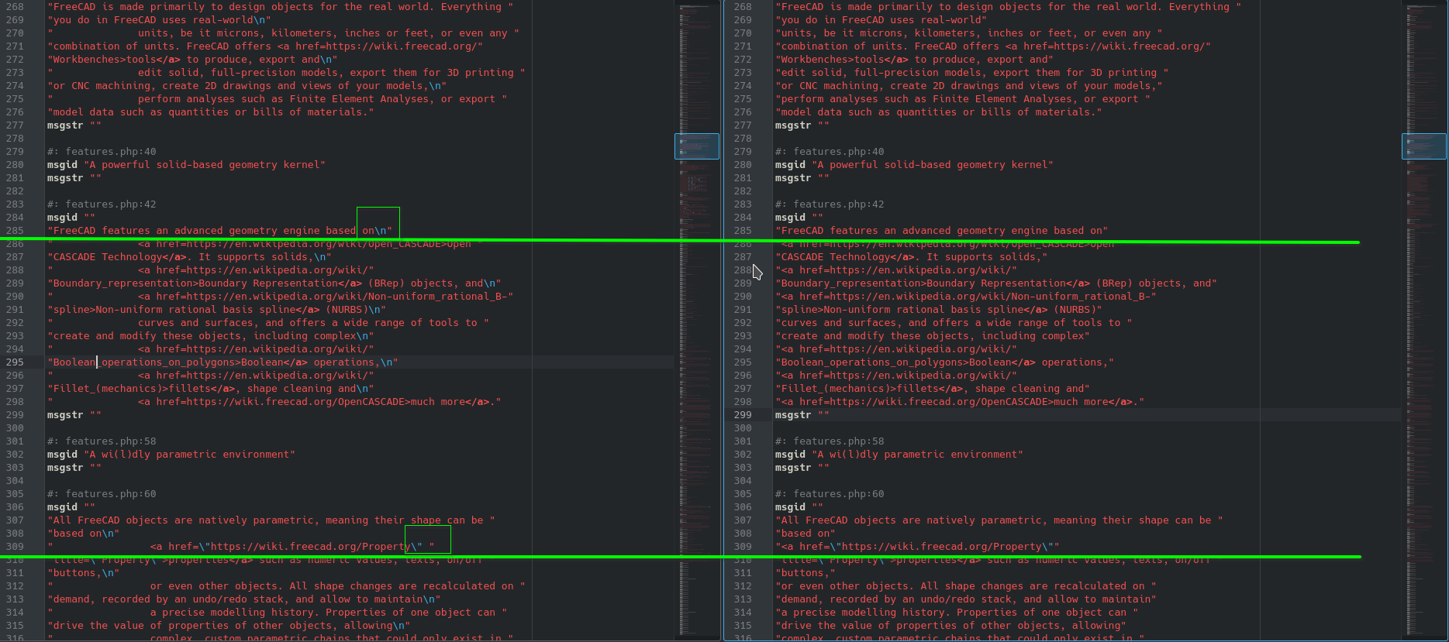Image resolution: width=1449 pixels, height=642 pixels.
Task: Click 'Fillet_(mechanics)' on left pane line 297
Action: [108, 389]
